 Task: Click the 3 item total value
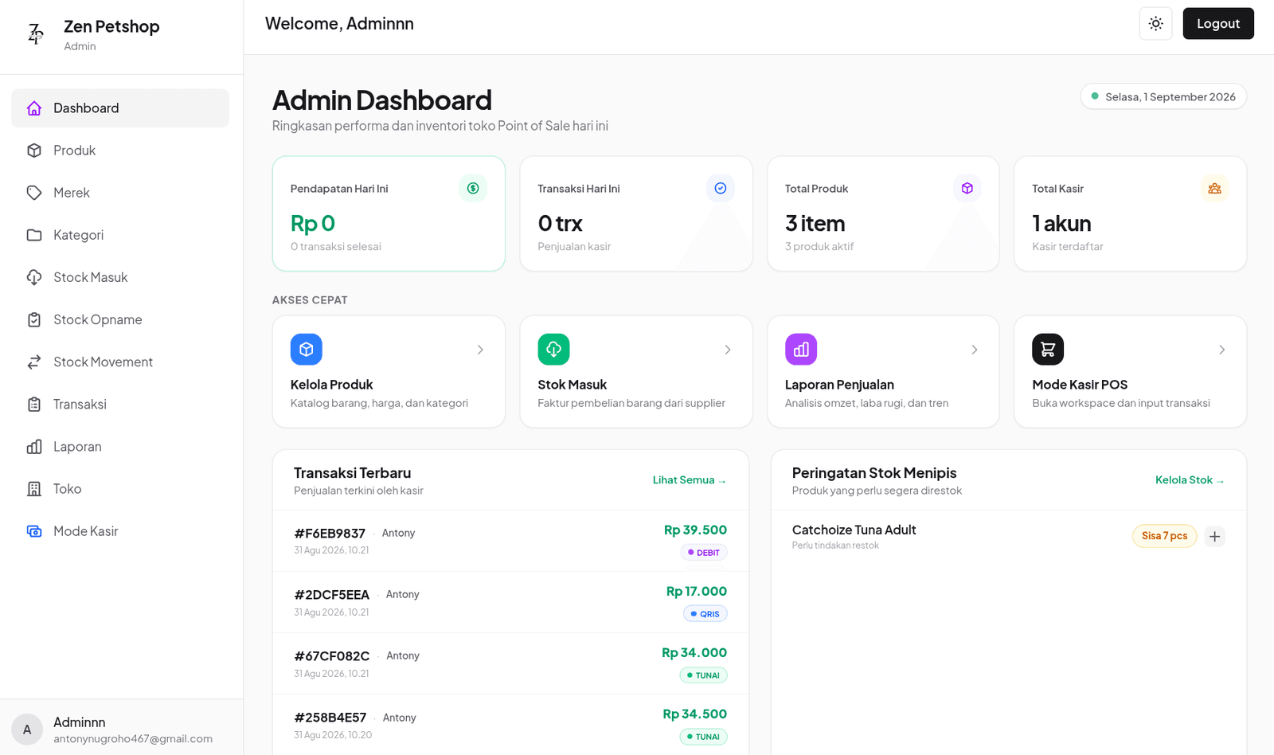pyautogui.click(x=815, y=224)
